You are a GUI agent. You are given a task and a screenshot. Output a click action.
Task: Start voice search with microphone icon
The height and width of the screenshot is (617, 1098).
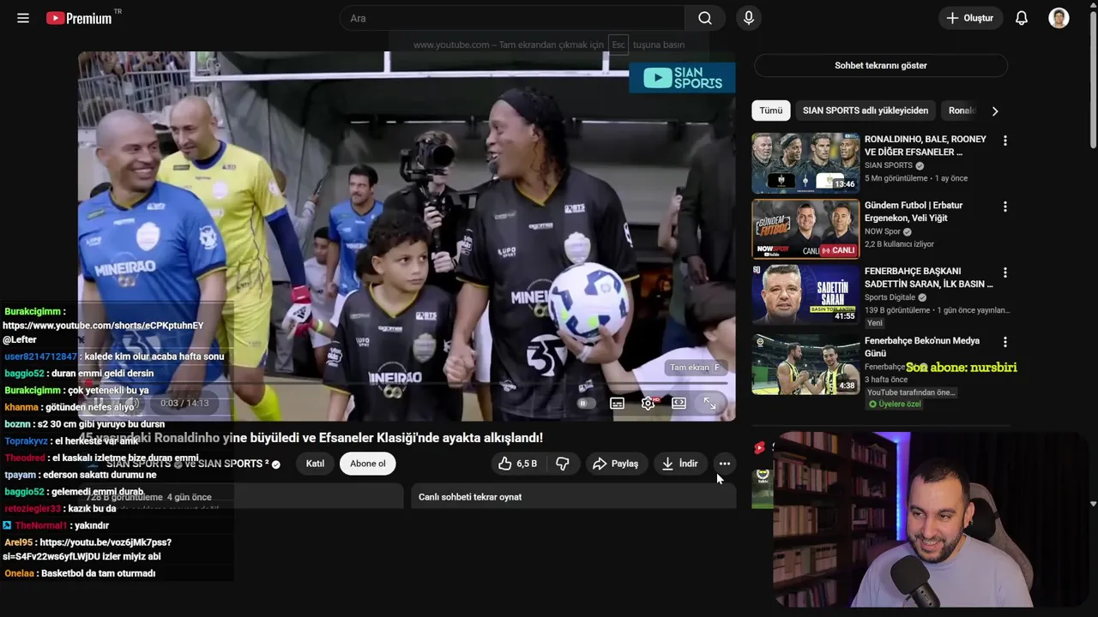(x=749, y=18)
